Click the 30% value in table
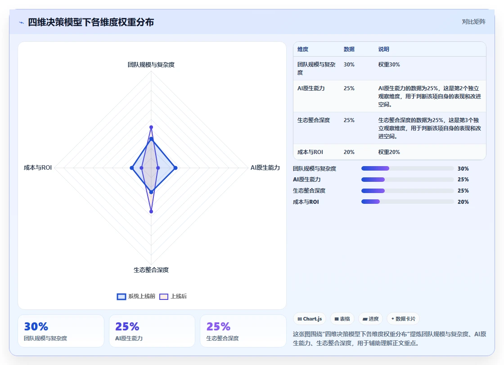This screenshot has height=365, width=504. 349,65
